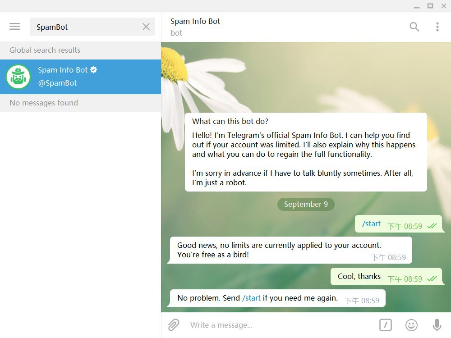The height and width of the screenshot is (338, 451).
Task: Click the /start link in bot reply
Action: [252, 298]
